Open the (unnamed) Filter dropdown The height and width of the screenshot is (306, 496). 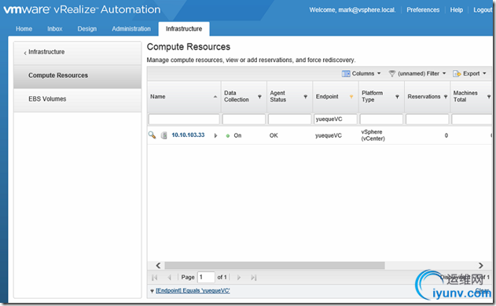point(417,73)
